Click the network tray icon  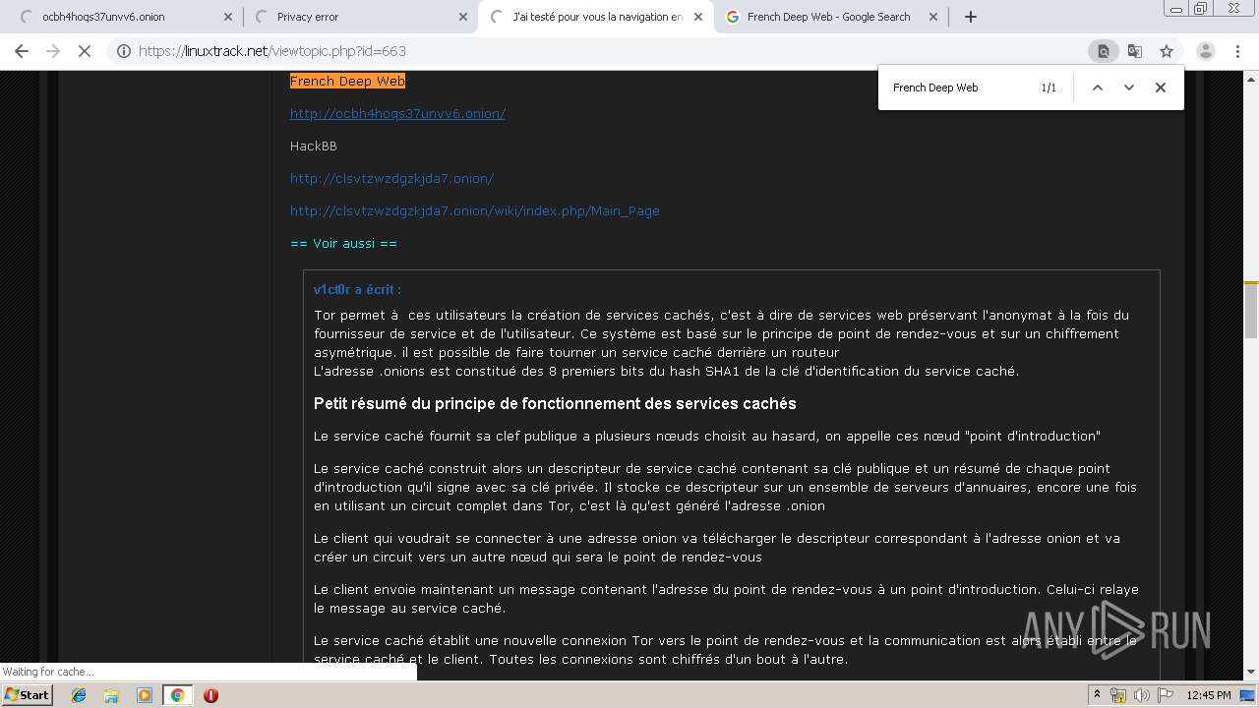1118,695
